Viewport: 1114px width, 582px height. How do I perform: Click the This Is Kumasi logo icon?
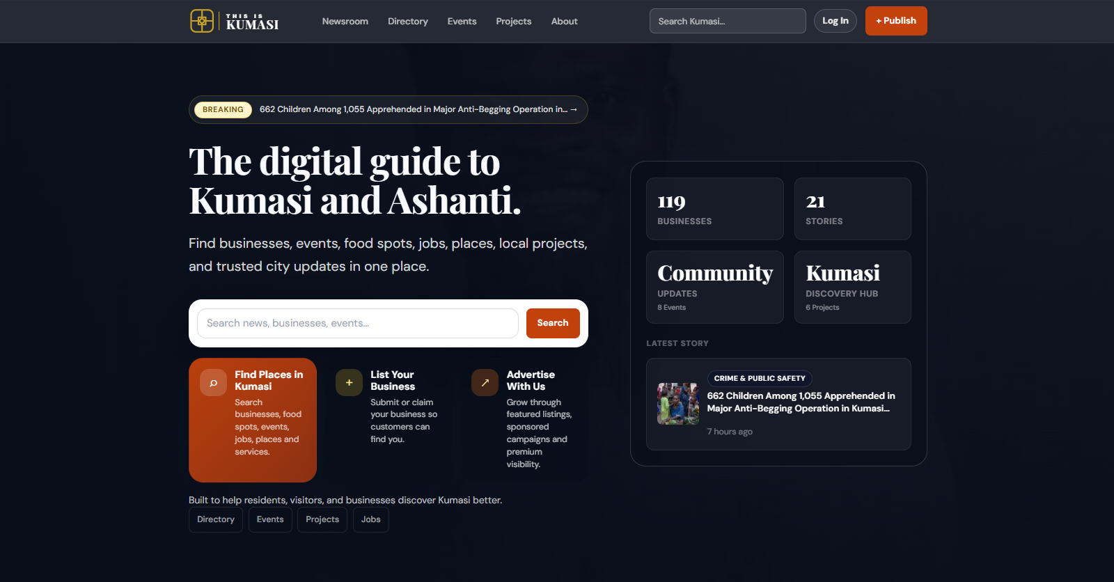(202, 21)
